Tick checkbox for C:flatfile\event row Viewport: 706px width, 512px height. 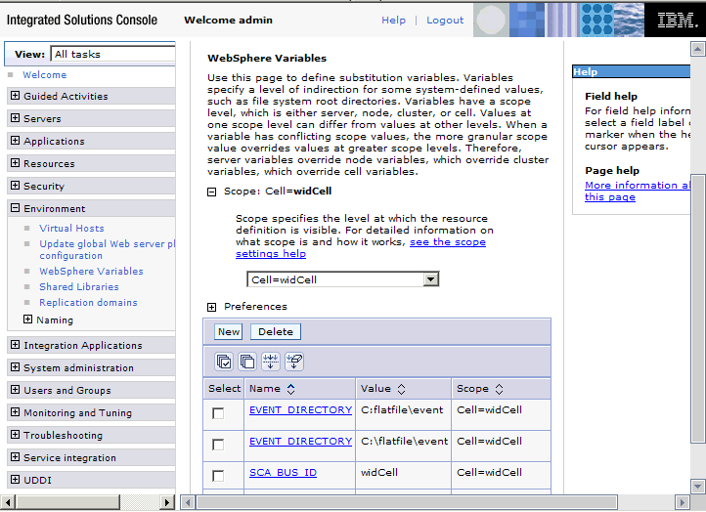coord(218,413)
